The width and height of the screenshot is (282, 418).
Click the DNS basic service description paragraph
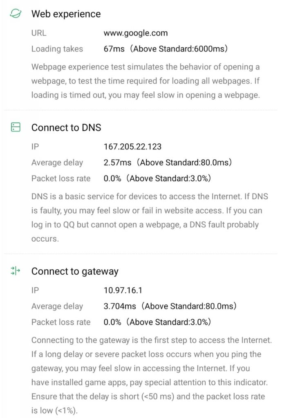150,218
